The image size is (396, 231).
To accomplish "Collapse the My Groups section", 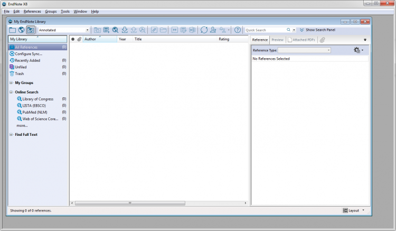I will coord(11,82).
